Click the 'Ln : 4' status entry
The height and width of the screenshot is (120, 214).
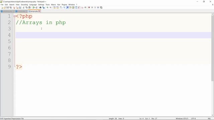click(141, 119)
